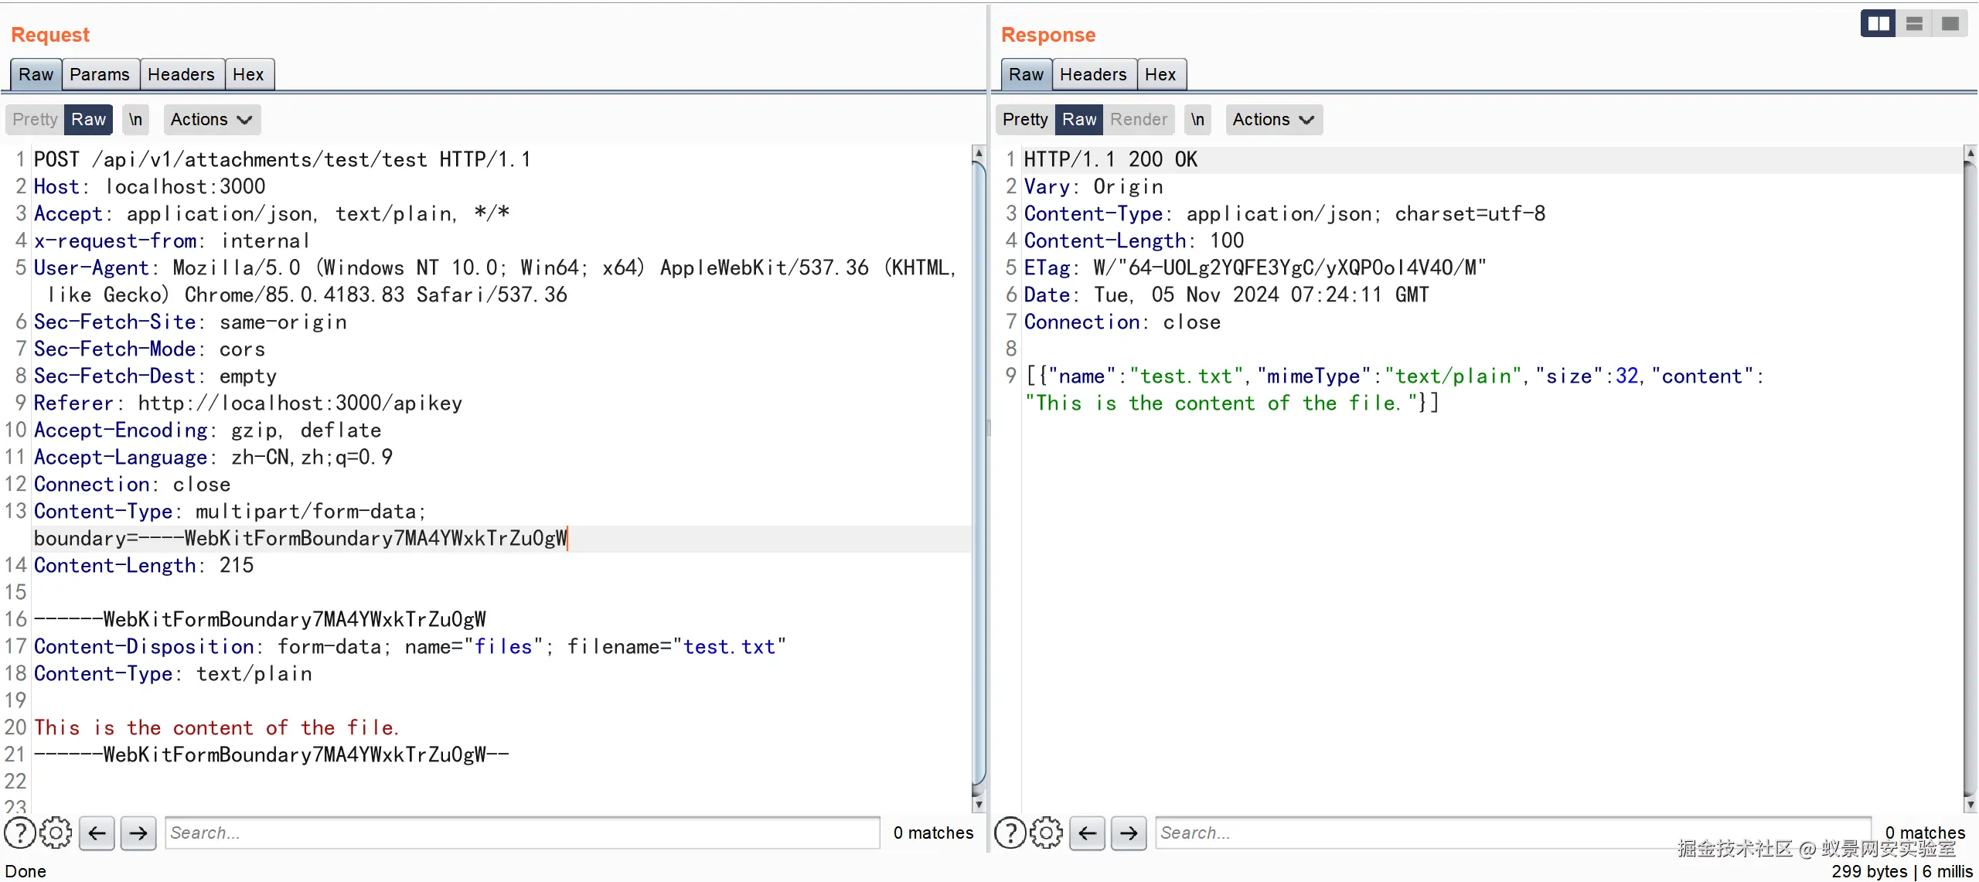Expand the request Actions dropdown
Viewport: 1979px width, 882px height.
211,119
